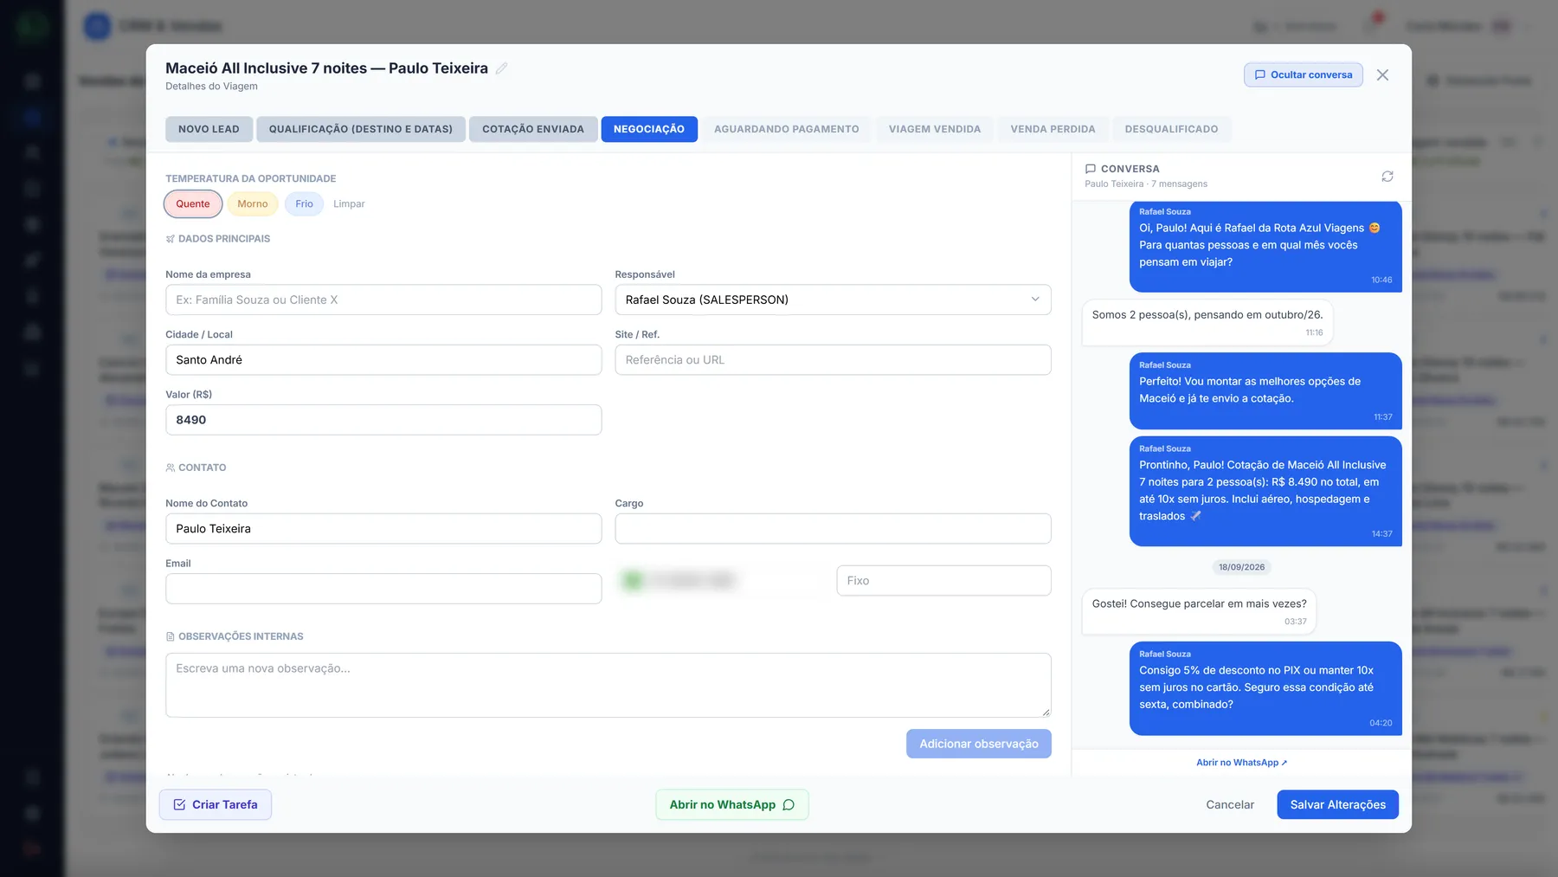Screen dimensions: 1558x877
Task: Open the Responsável dropdown
Action: point(833,300)
